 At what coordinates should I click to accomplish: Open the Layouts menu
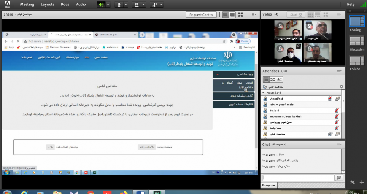point(47,5)
